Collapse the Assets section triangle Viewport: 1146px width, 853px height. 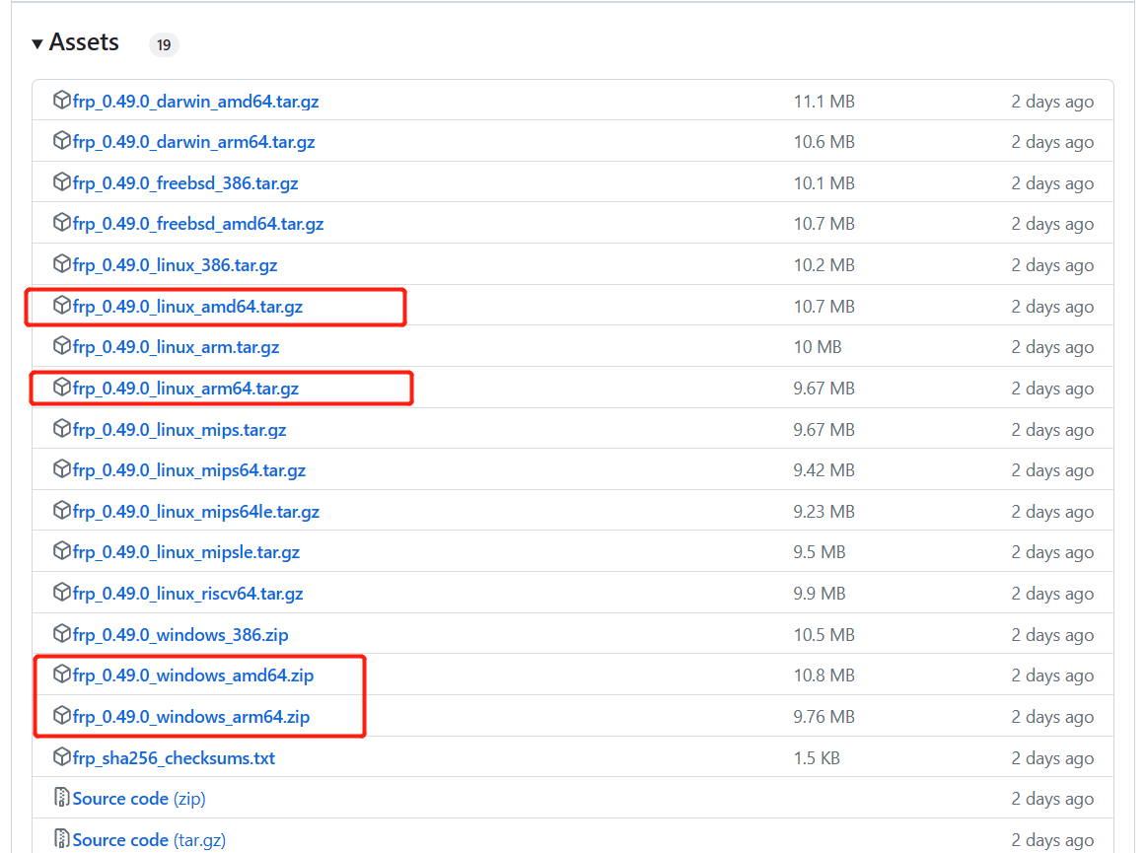tap(37, 43)
